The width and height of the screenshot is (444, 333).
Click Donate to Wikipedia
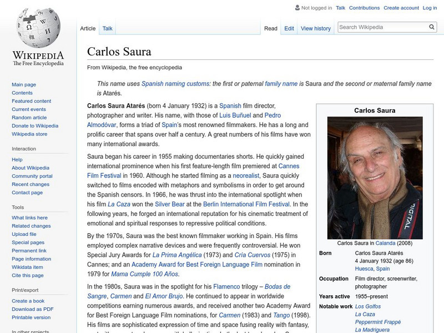point(35,126)
